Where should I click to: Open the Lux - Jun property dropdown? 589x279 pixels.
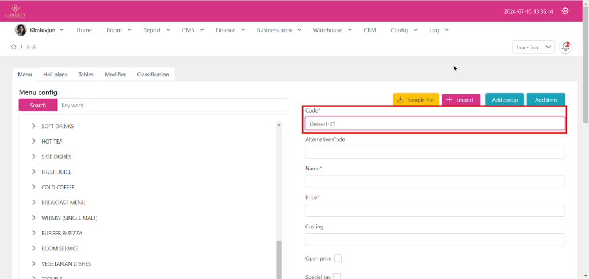click(533, 47)
